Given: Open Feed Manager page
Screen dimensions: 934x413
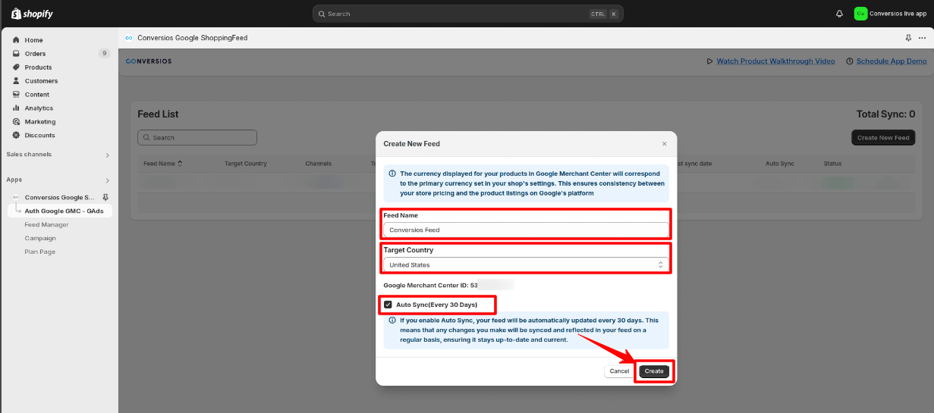Looking at the screenshot, I should click(x=46, y=224).
